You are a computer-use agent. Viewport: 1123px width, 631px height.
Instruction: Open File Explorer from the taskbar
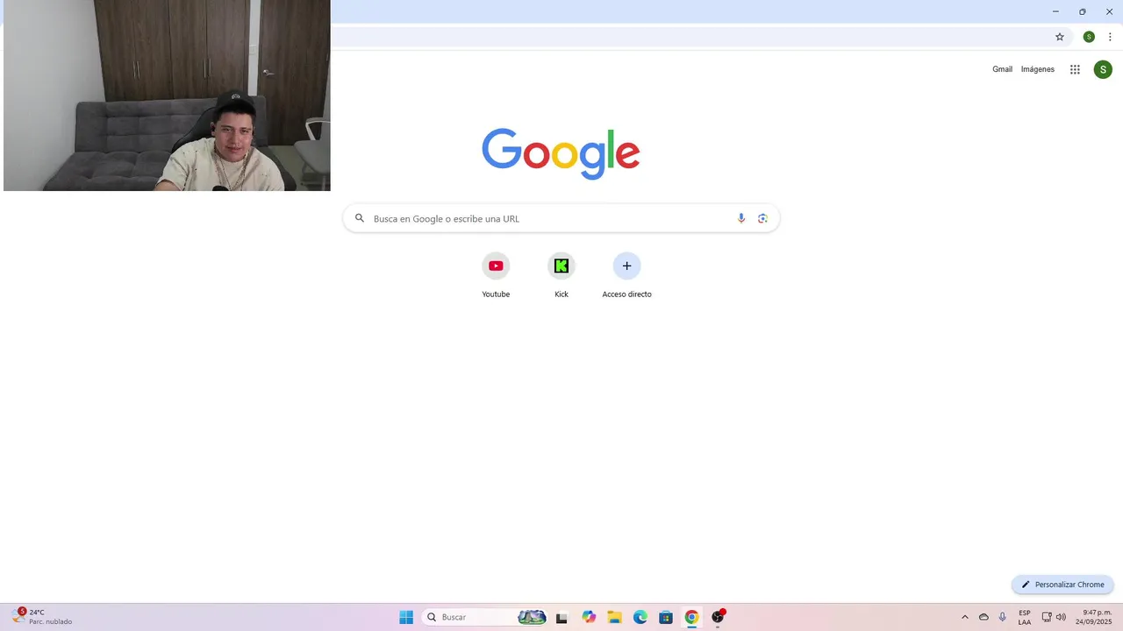point(614,617)
